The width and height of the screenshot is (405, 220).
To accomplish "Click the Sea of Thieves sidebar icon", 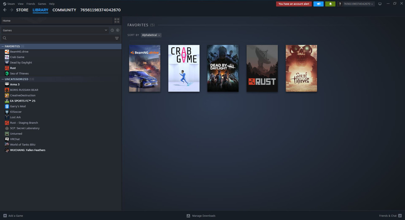I will coord(7,74).
